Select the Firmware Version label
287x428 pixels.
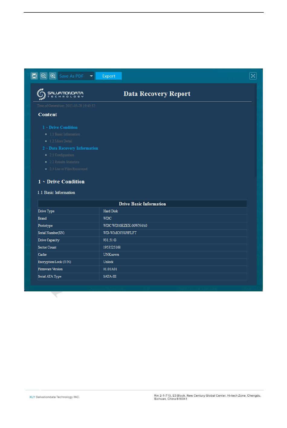click(50, 269)
